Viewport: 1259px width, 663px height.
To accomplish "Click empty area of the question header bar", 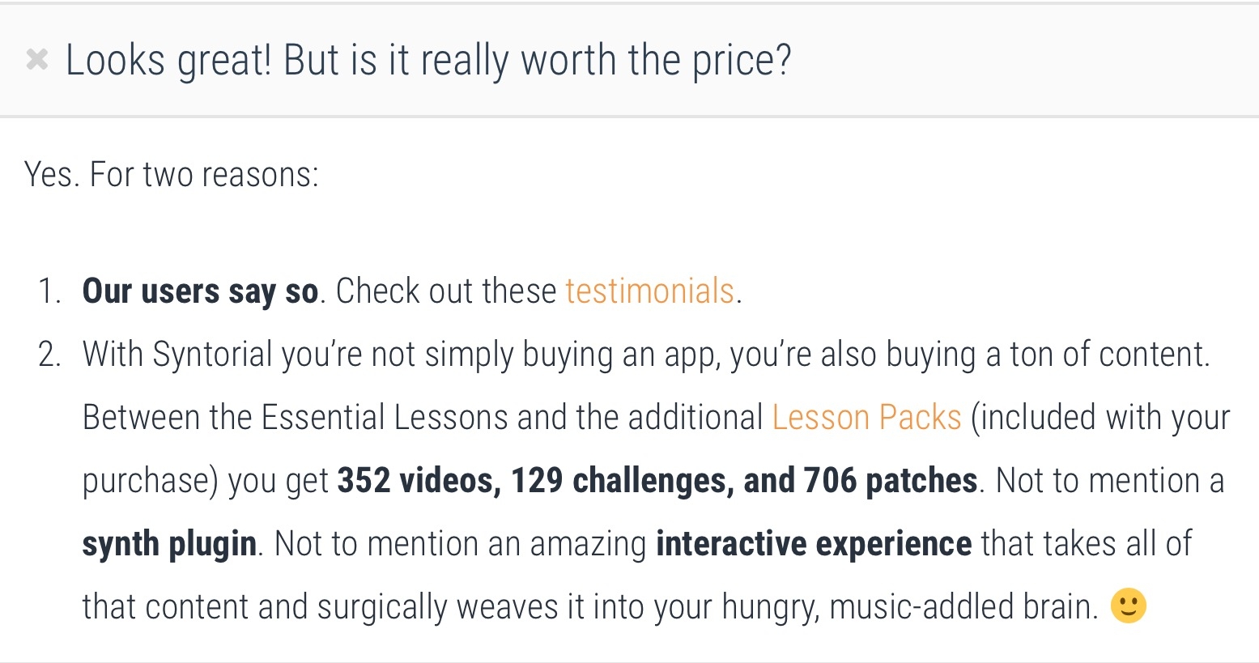I will click(1020, 61).
